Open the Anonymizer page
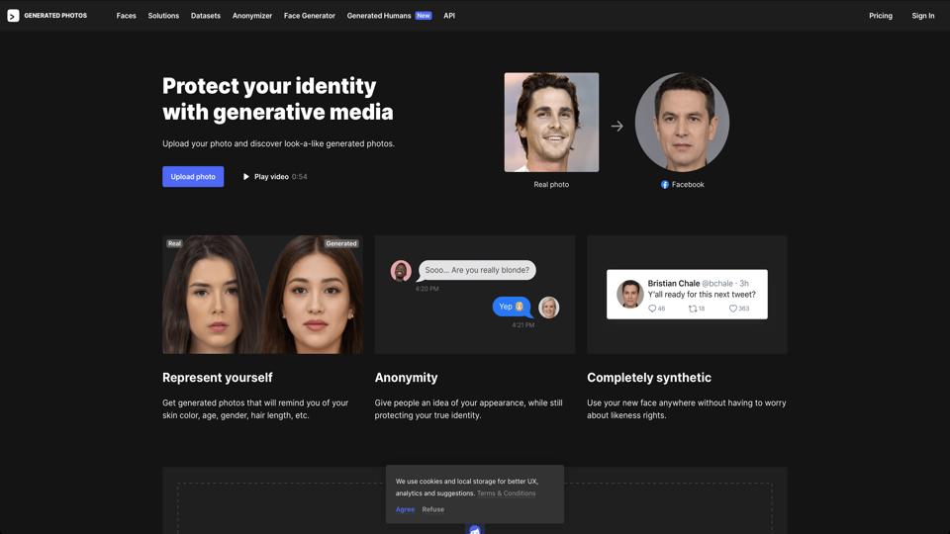 (x=252, y=16)
